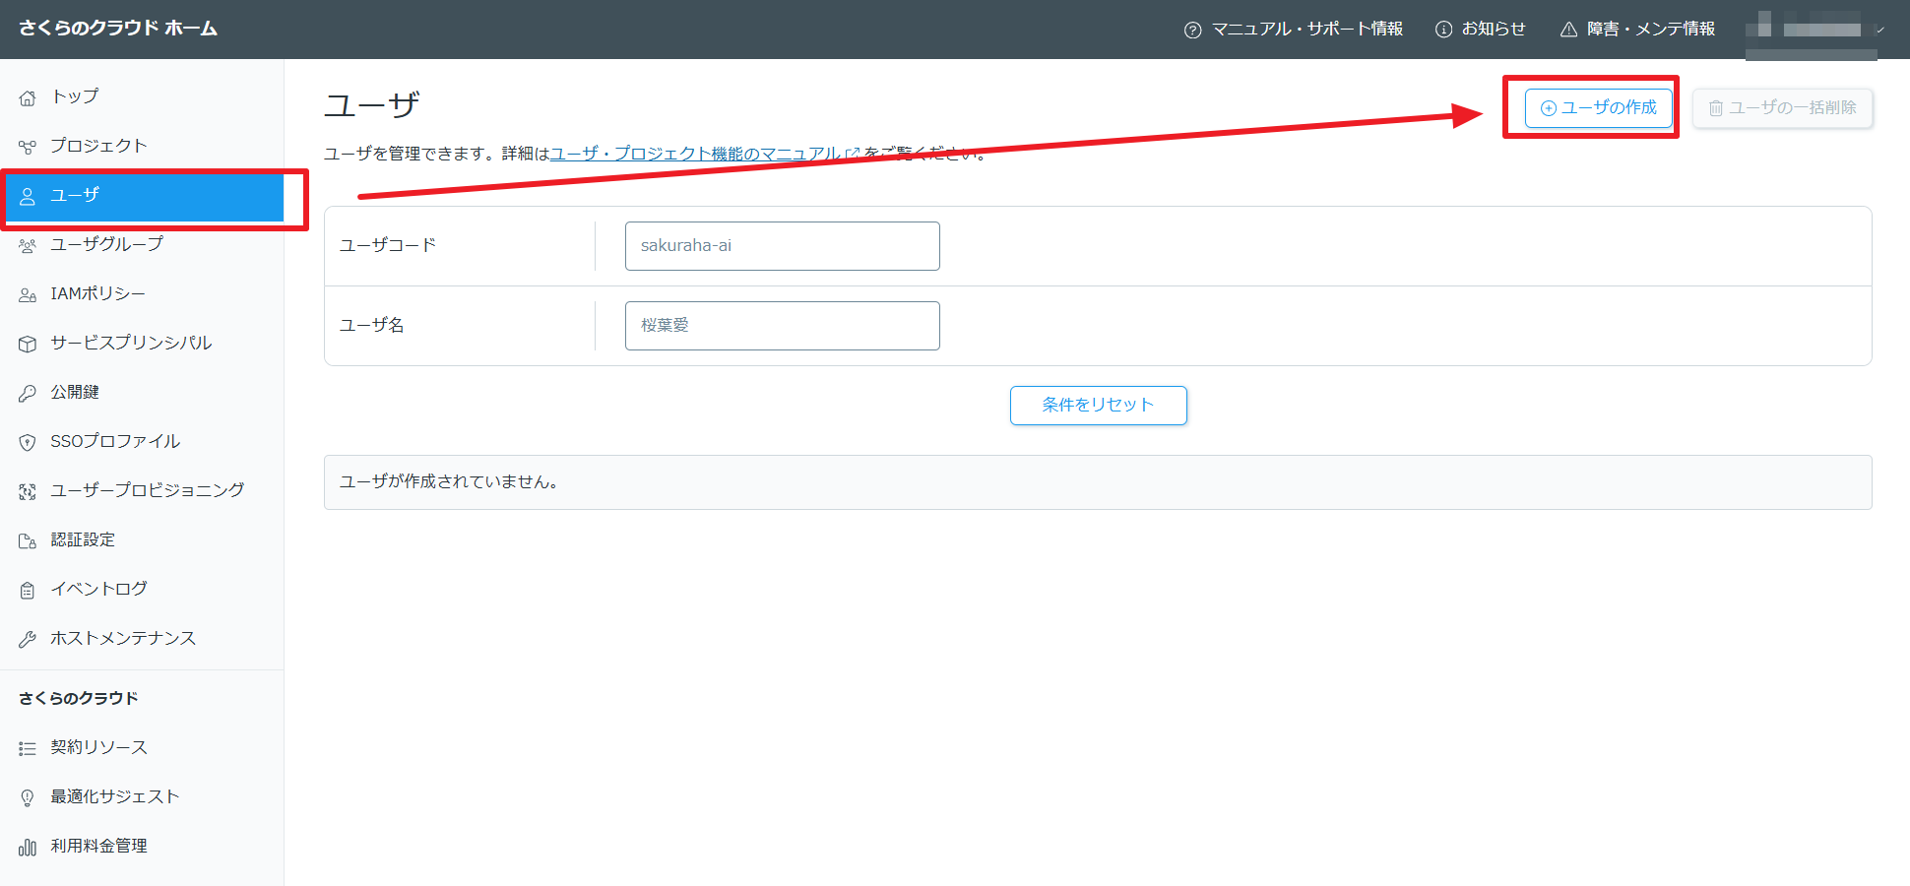Click the サービスプリンシパル cube icon
The image size is (1910, 886).
(x=28, y=344)
